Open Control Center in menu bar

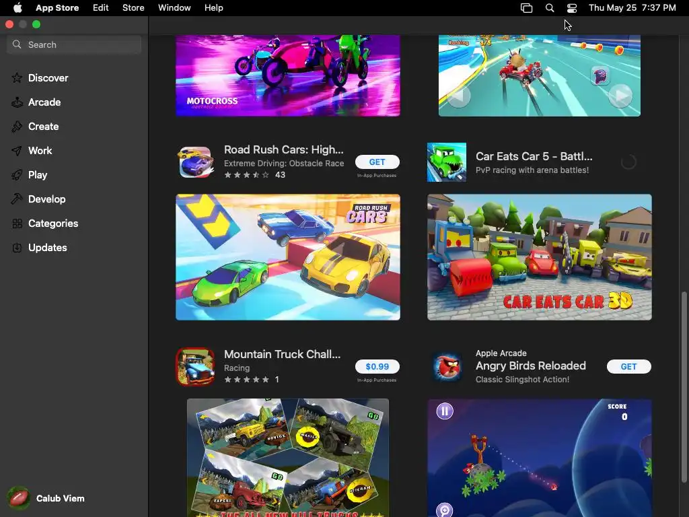click(x=571, y=8)
